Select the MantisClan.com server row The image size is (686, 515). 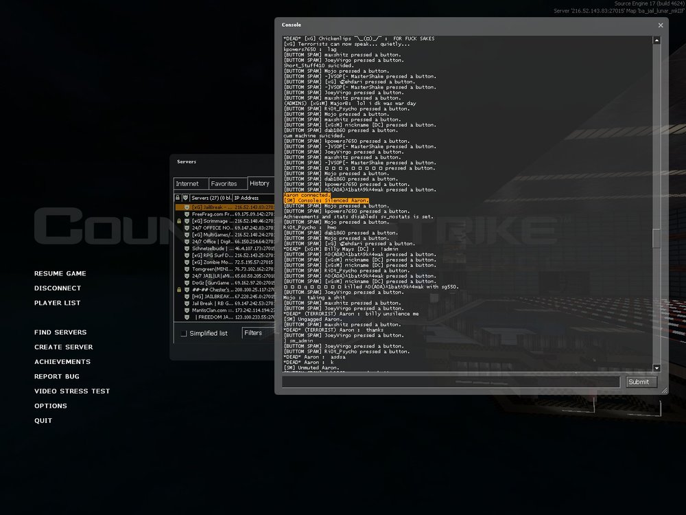(x=224, y=310)
